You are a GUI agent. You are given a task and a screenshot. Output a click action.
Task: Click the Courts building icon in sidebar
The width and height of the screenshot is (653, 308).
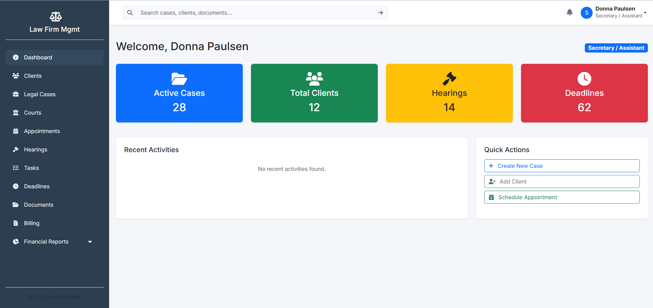16,113
